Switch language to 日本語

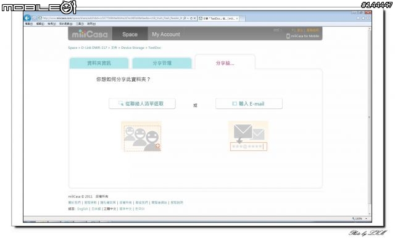pos(96,209)
